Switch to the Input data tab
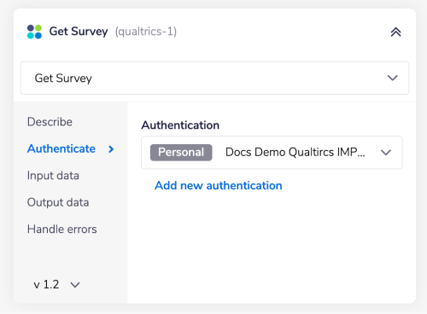Viewport: 427px width, 314px height. pos(53,176)
